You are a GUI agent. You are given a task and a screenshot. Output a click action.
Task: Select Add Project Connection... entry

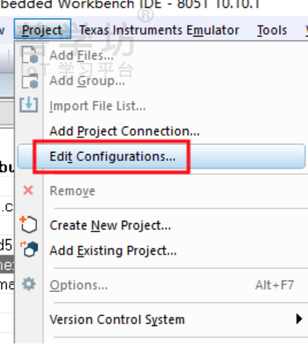coord(124,131)
